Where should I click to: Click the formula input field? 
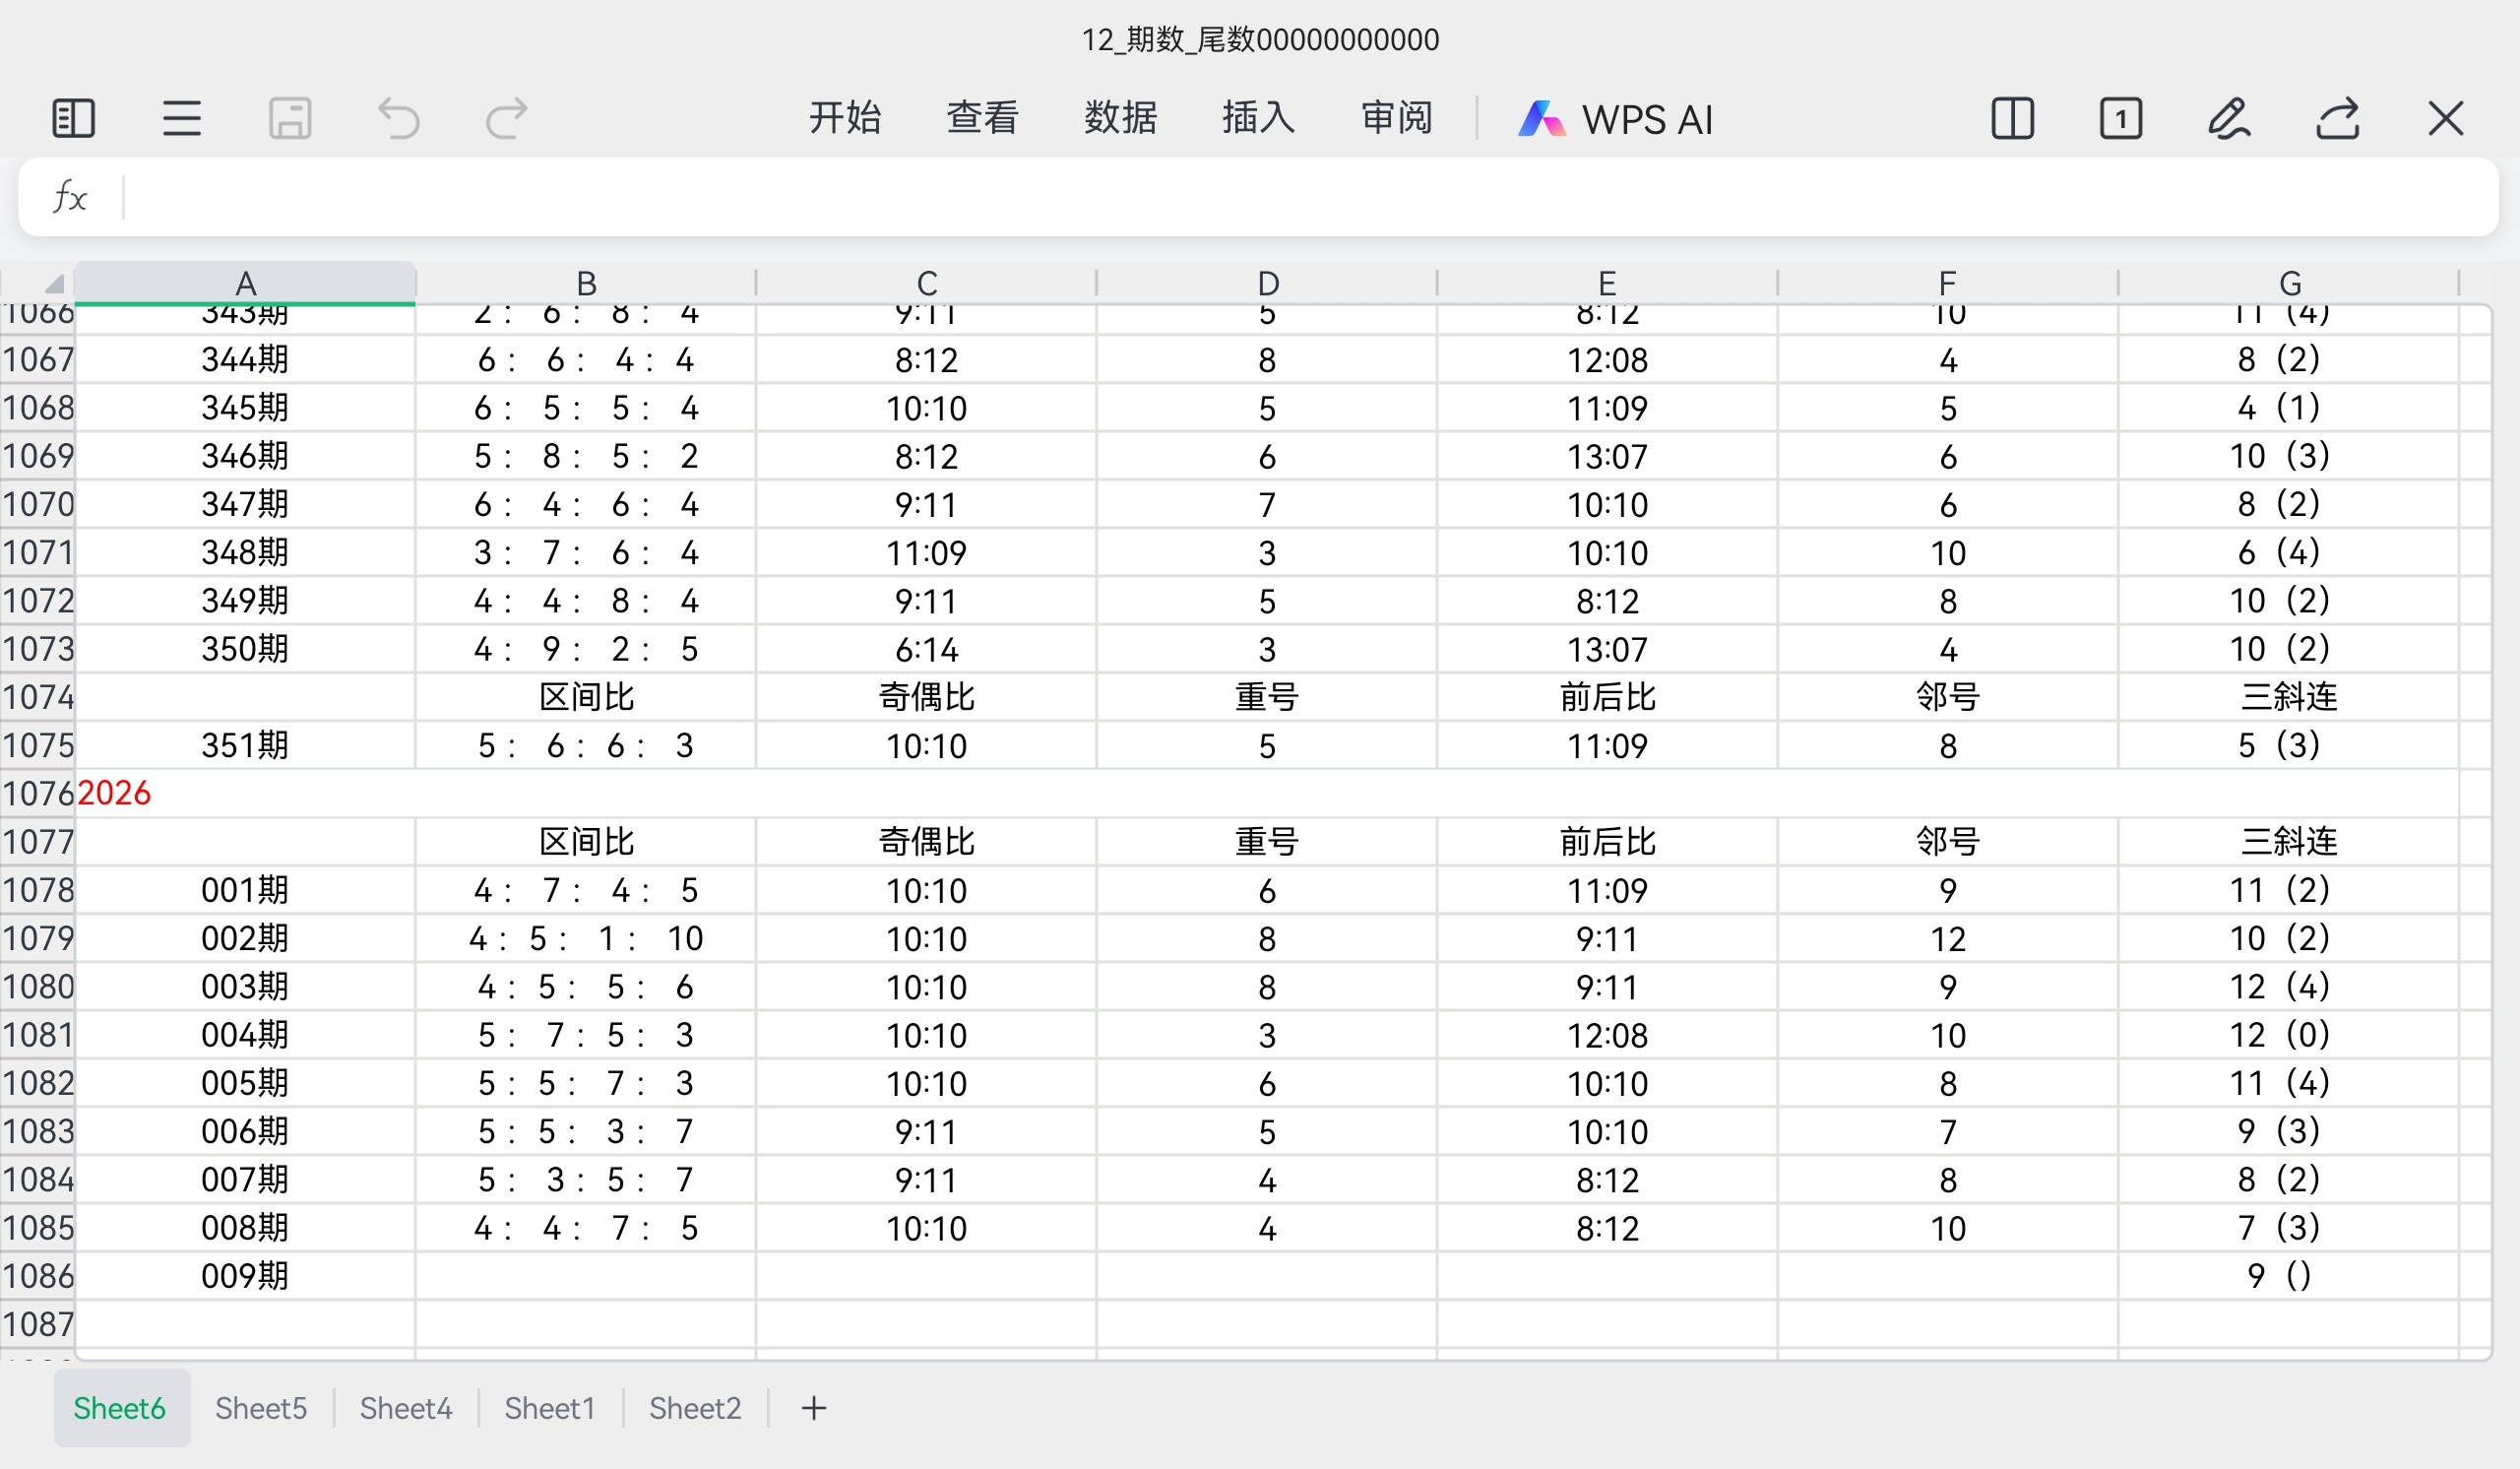click(x=1200, y=196)
